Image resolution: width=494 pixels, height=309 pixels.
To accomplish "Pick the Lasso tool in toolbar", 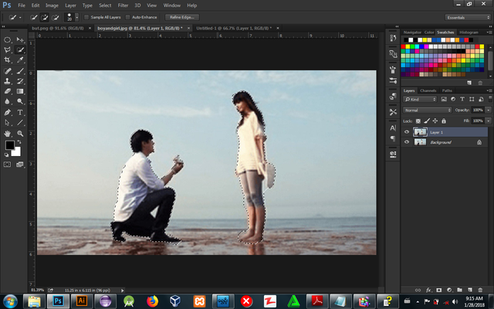I will tap(8, 49).
